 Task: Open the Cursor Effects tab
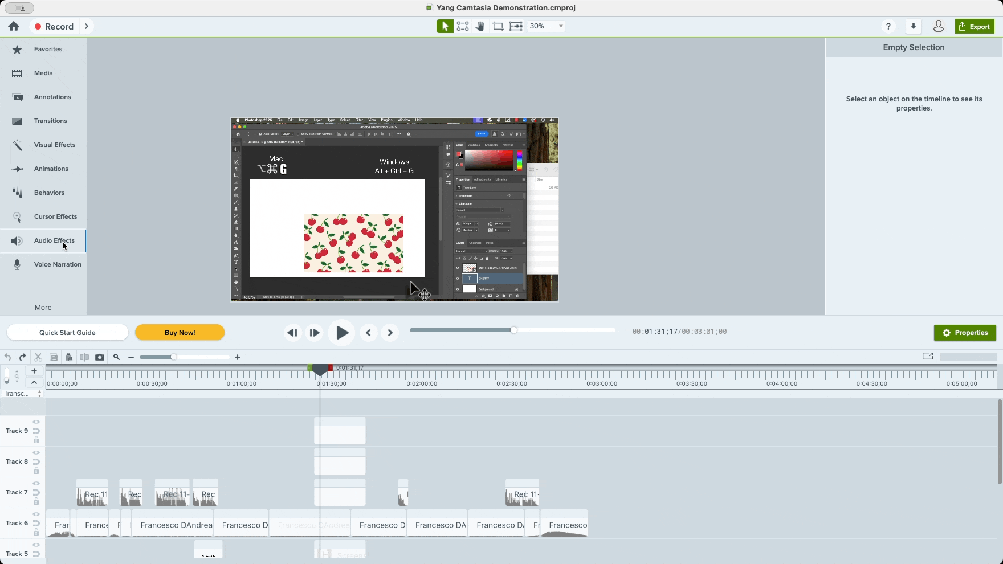tap(43, 217)
